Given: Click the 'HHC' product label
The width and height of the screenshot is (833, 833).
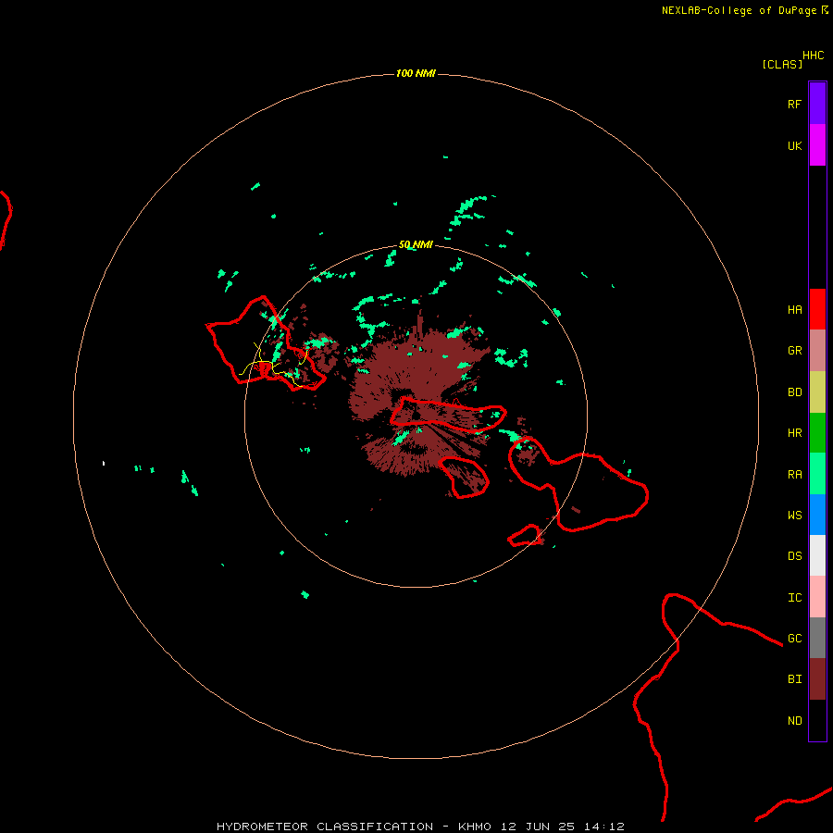Looking at the screenshot, I should click(814, 55).
